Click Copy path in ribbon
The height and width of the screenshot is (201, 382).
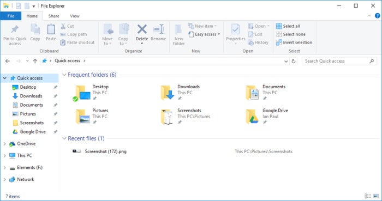coord(74,34)
